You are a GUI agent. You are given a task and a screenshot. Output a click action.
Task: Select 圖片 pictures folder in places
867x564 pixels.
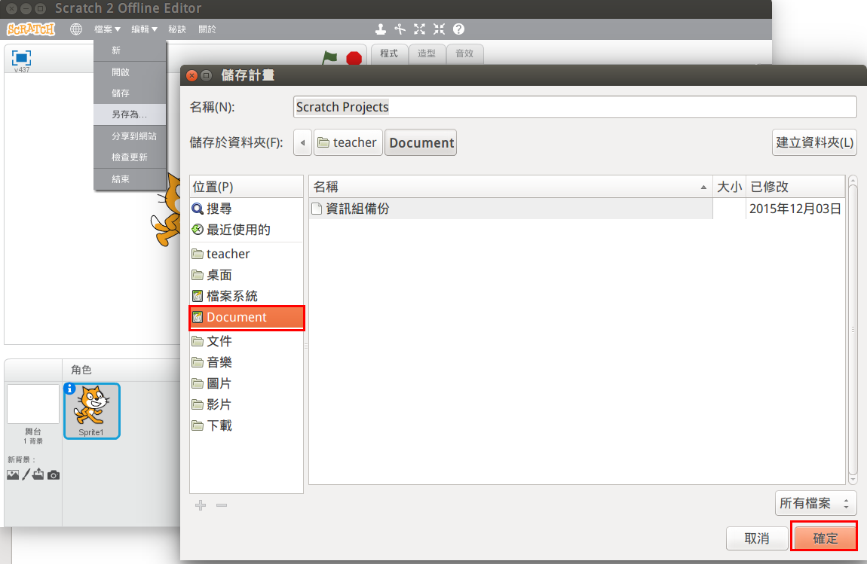247,383
